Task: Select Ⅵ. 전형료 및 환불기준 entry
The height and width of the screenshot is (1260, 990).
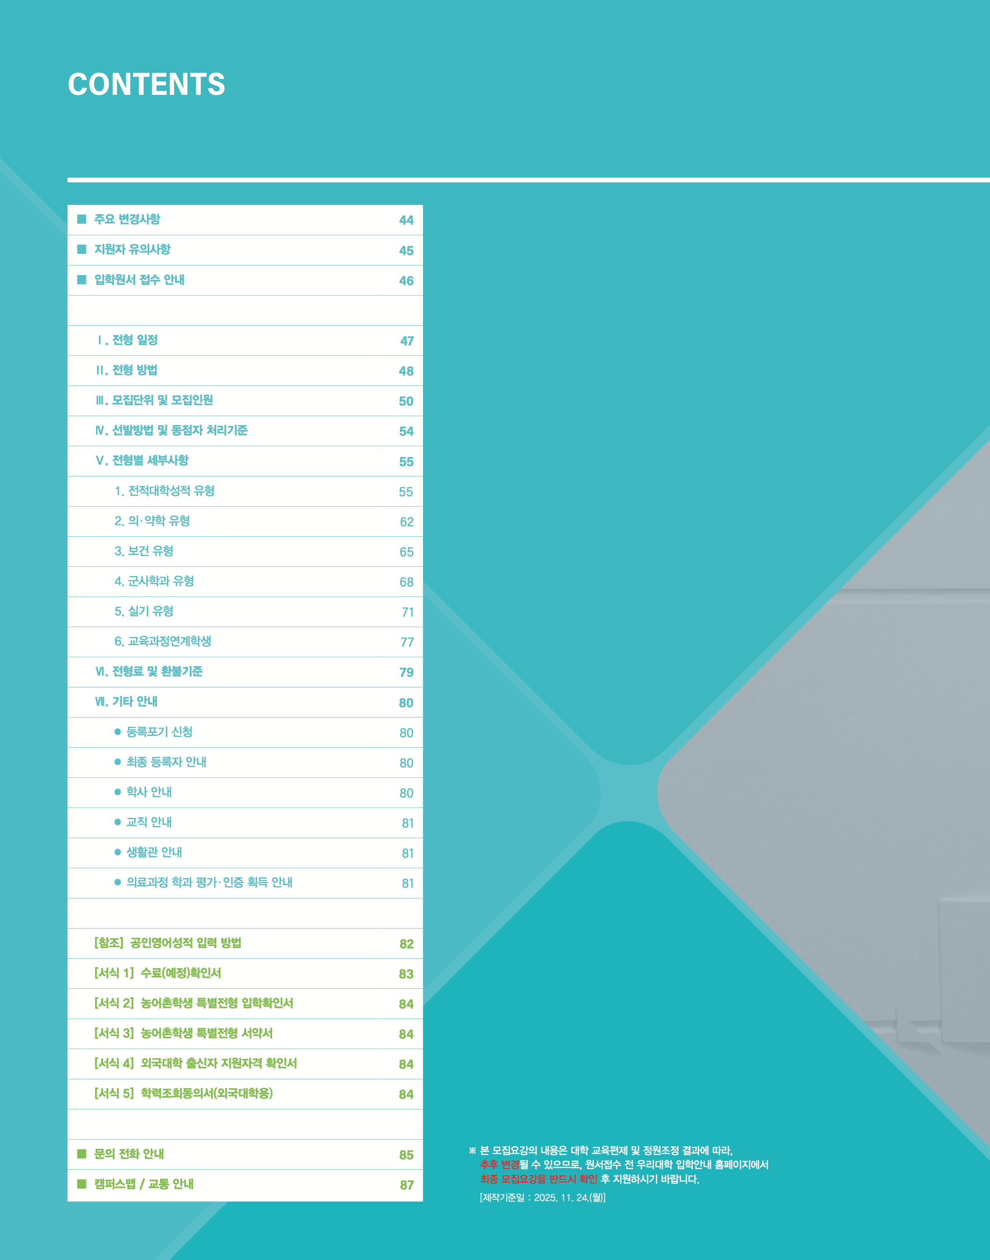Action: pyautogui.click(x=245, y=672)
